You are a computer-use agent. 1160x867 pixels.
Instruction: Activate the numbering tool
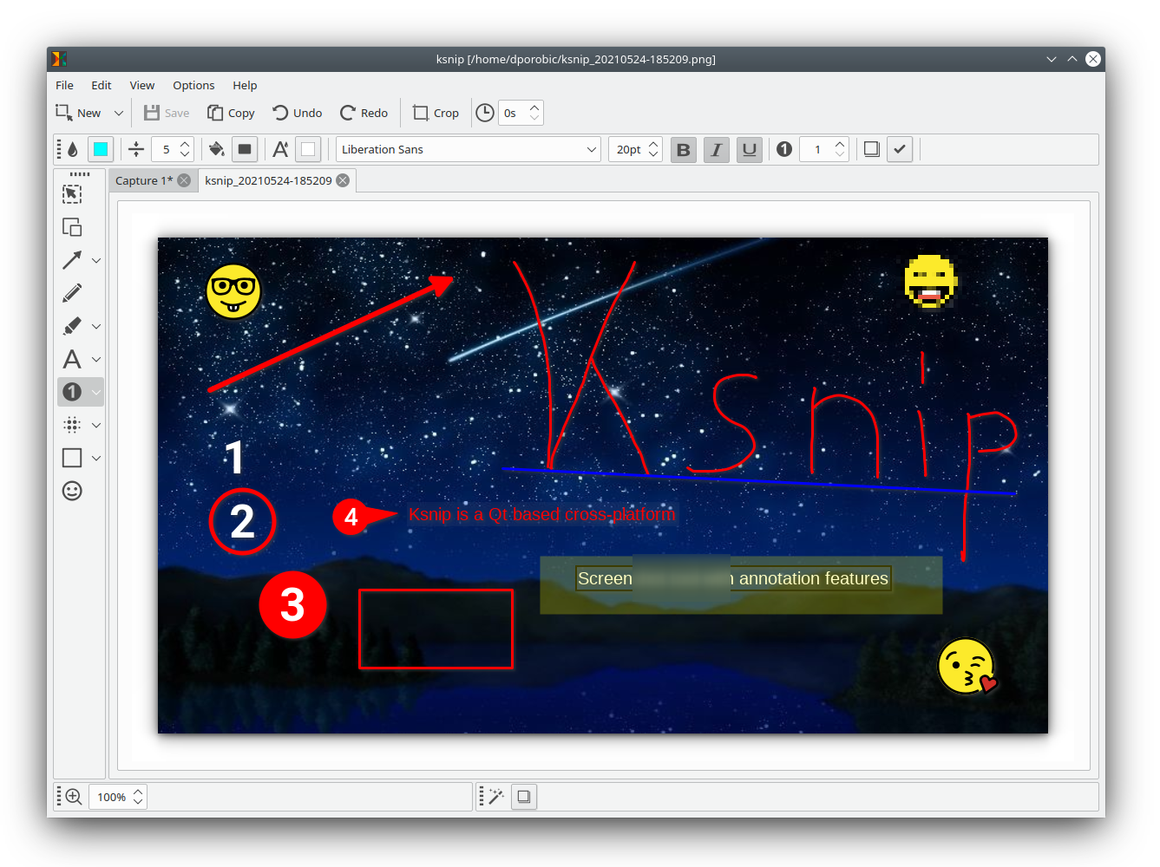click(x=72, y=391)
